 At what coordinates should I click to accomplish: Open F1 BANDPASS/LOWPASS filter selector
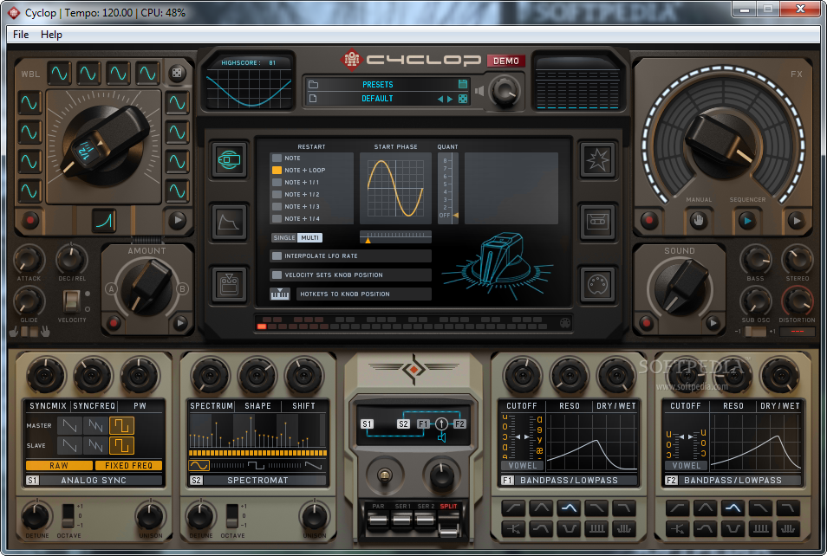[x=569, y=481]
